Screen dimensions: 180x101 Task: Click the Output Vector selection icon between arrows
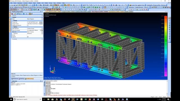point(41,24)
